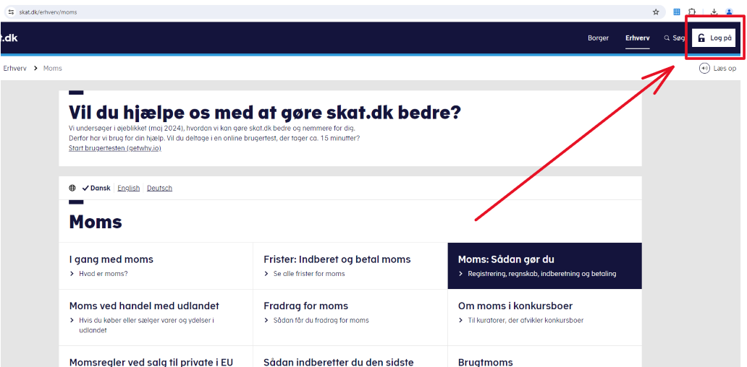Open the browser downloads icon
Image resolution: width=747 pixels, height=367 pixels.
714,12
